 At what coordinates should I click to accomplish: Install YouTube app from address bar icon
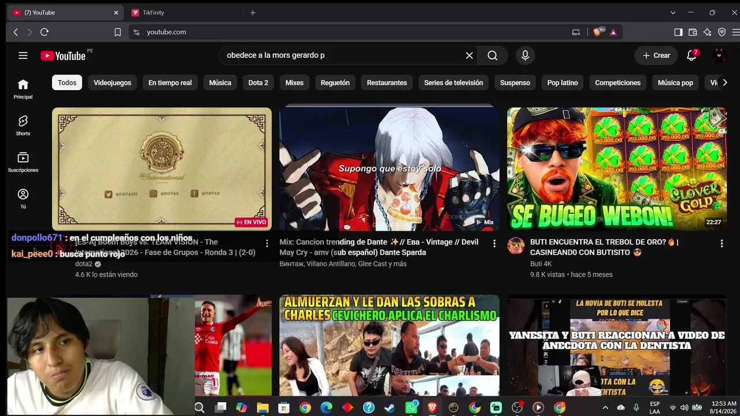576,32
